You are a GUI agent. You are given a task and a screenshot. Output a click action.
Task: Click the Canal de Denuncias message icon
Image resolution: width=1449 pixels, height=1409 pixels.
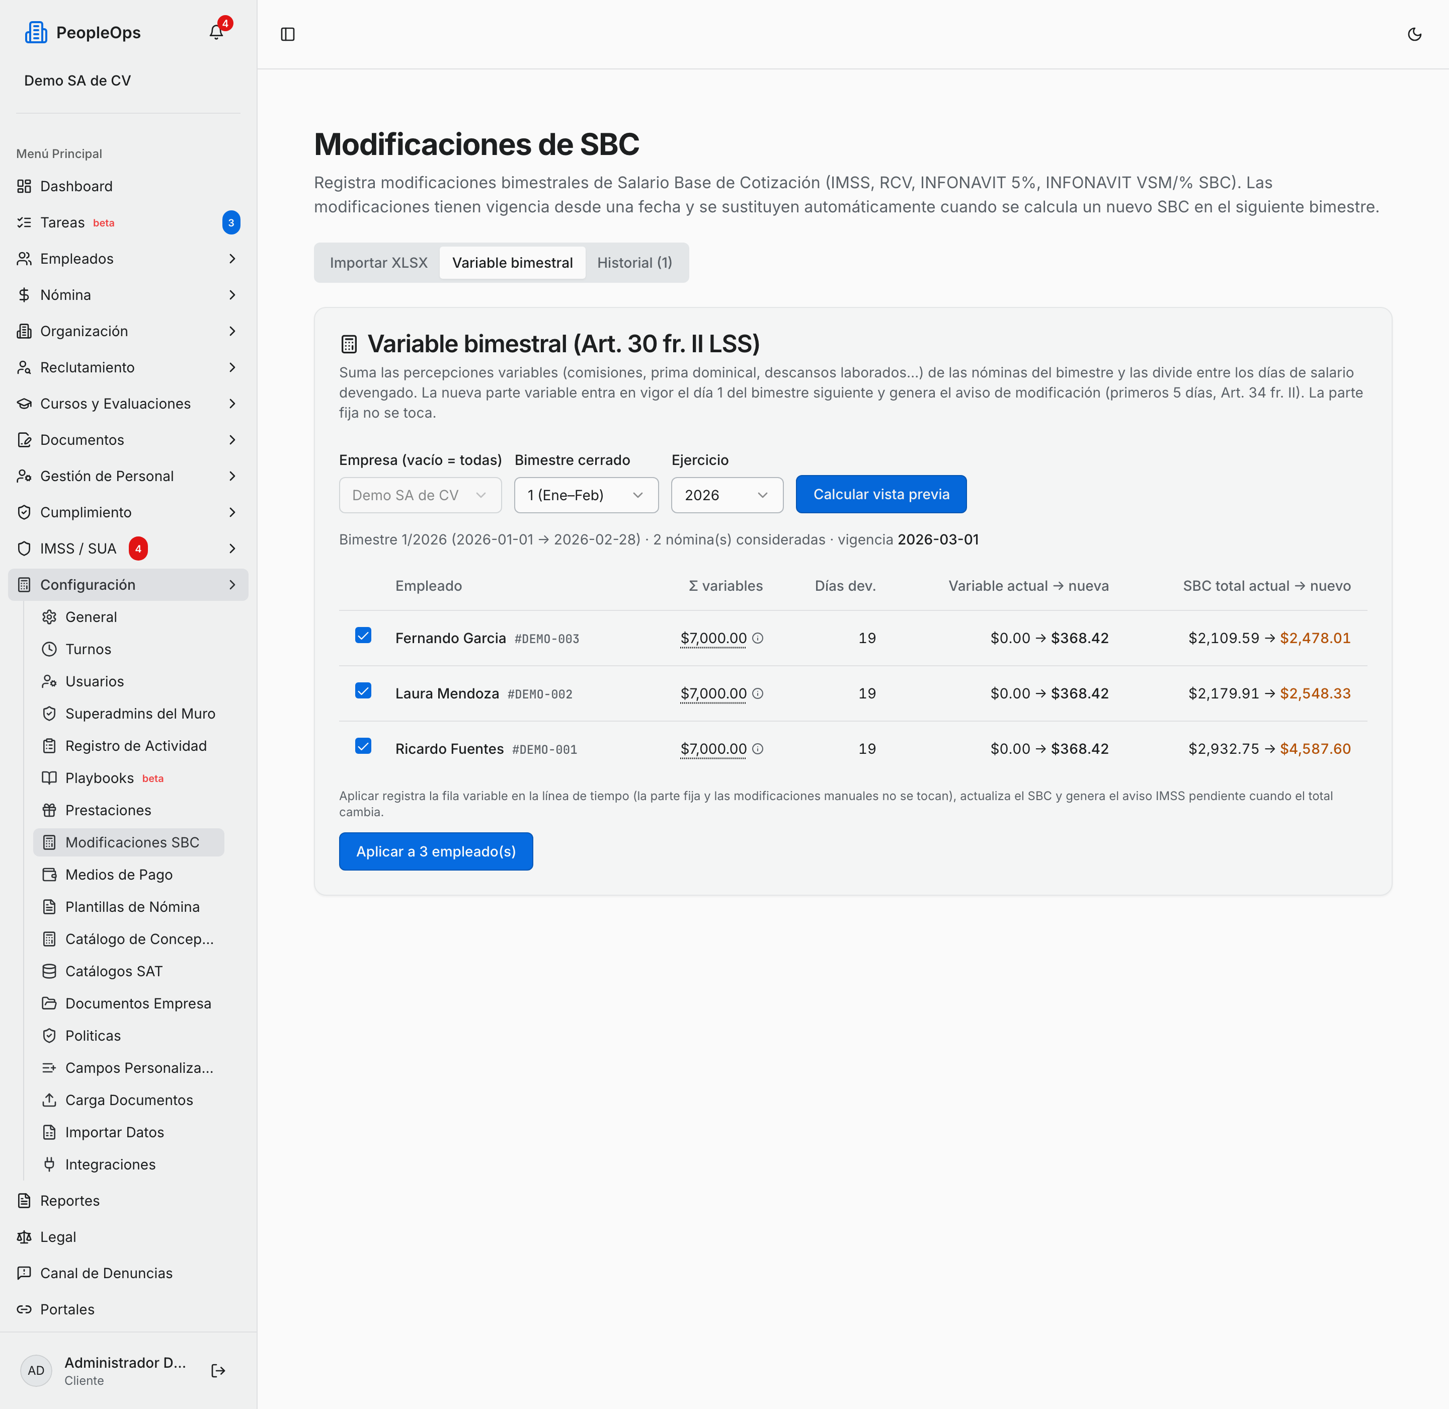(25, 1273)
